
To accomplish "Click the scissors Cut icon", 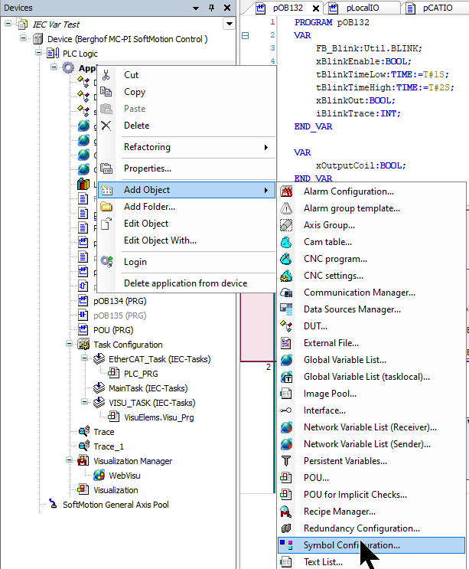I will [x=106, y=75].
